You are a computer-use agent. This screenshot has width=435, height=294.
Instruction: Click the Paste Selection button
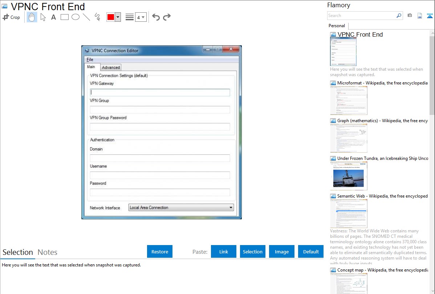pos(252,252)
